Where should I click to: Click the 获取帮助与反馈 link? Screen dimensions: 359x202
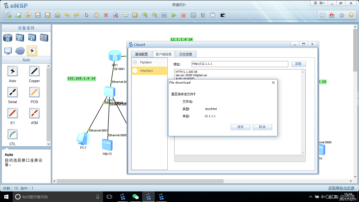click(341, 188)
